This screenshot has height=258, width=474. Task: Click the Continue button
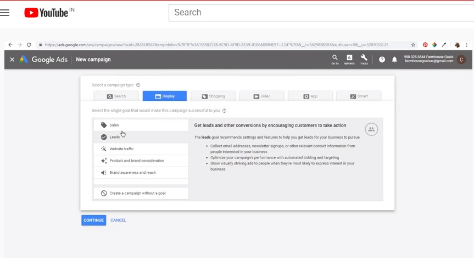pos(93,220)
